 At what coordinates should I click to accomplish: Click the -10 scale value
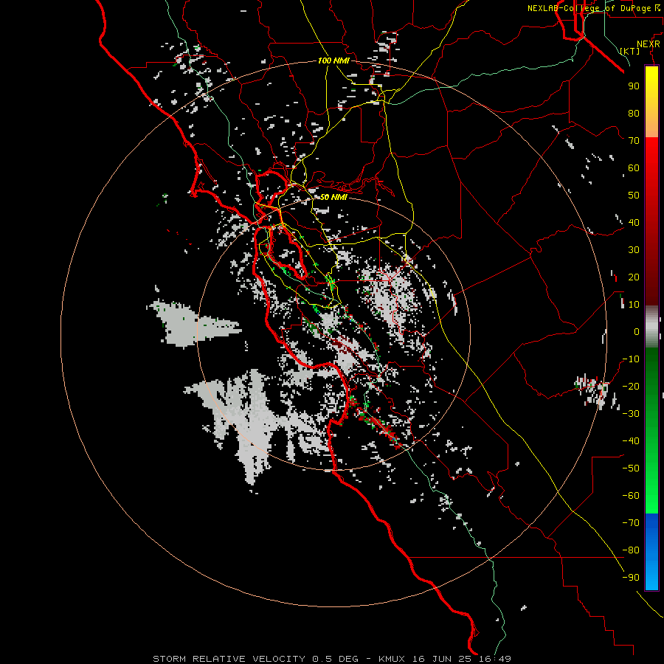click(631, 359)
